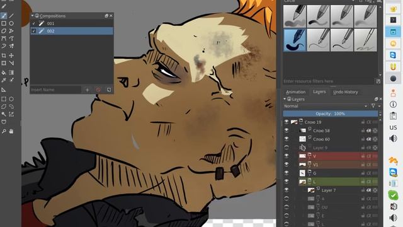Open the Normal blending mode dropdown

(326, 106)
